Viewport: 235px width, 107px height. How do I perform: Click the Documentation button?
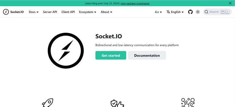pos(147,55)
